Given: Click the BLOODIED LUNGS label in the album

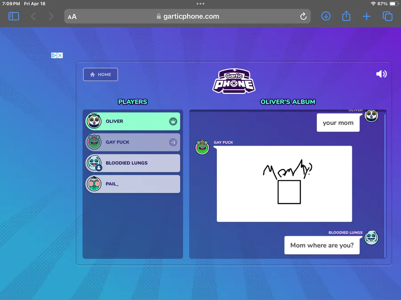Looking at the screenshot, I should coord(345,232).
